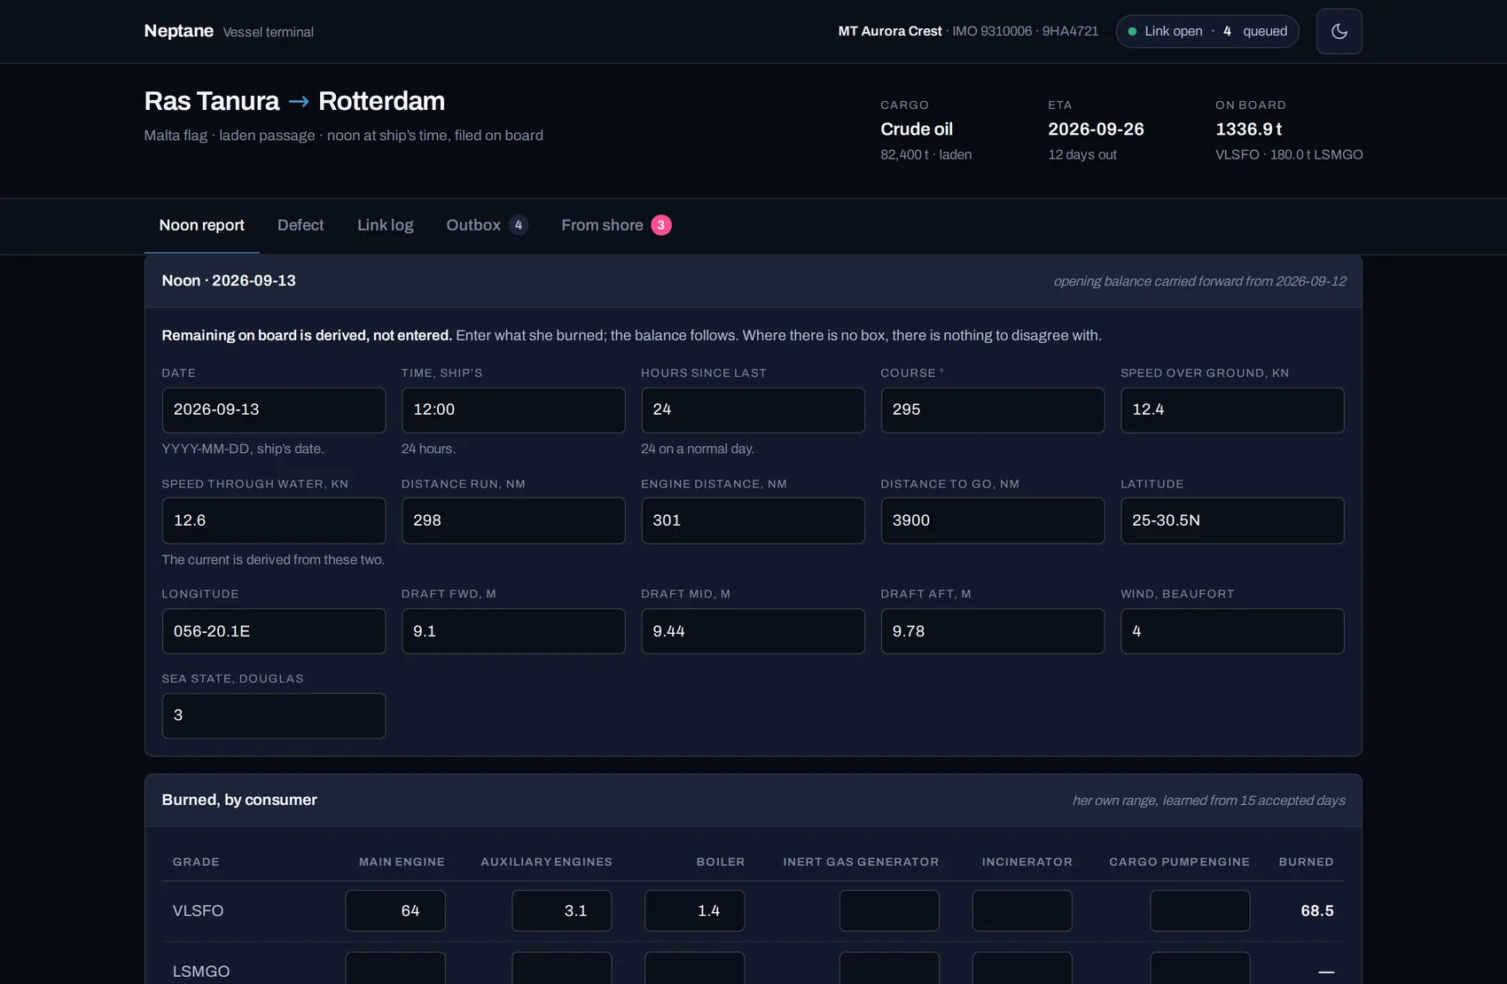This screenshot has height=984, width=1507.
Task: Click the Neptane logo text
Action: pyautogui.click(x=179, y=31)
